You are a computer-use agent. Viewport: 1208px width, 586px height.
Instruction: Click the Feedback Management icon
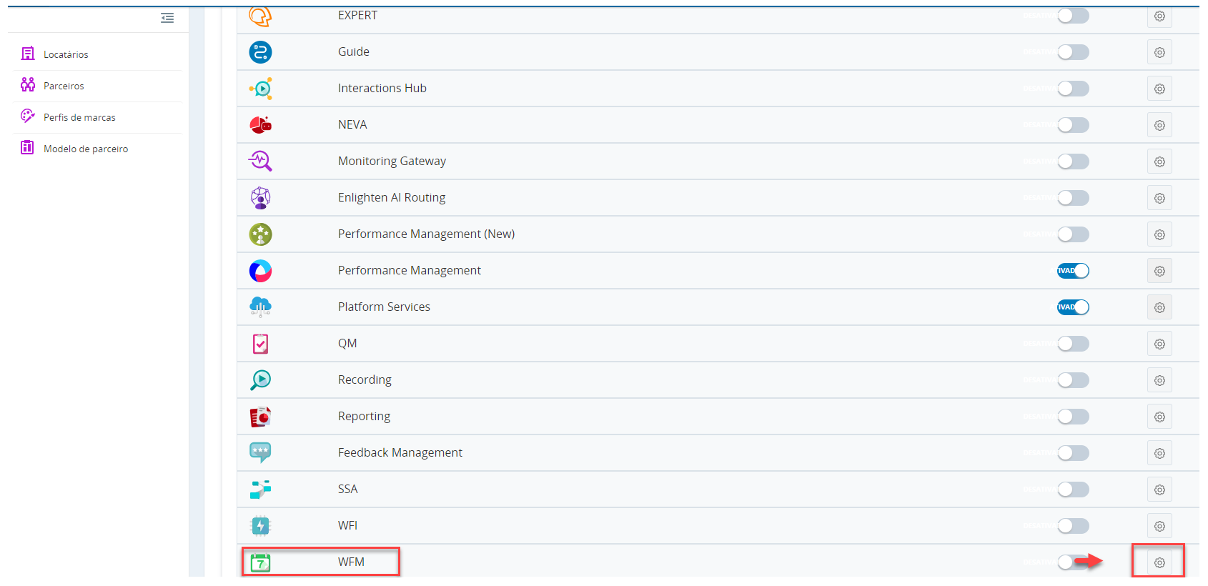click(260, 453)
